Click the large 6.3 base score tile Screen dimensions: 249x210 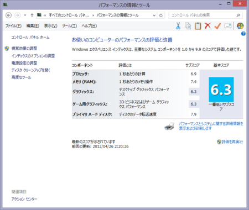(x=221, y=90)
